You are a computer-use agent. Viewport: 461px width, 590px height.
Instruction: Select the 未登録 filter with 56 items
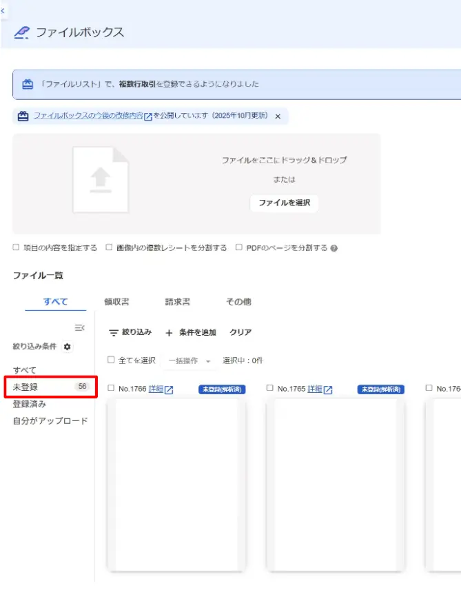coord(51,387)
